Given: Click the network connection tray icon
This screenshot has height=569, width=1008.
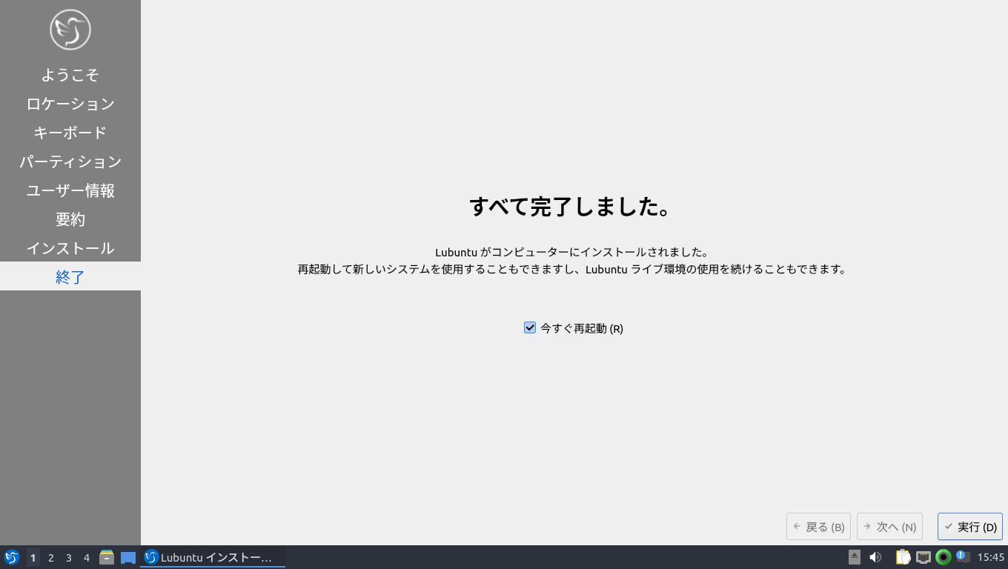Looking at the screenshot, I should (x=924, y=557).
